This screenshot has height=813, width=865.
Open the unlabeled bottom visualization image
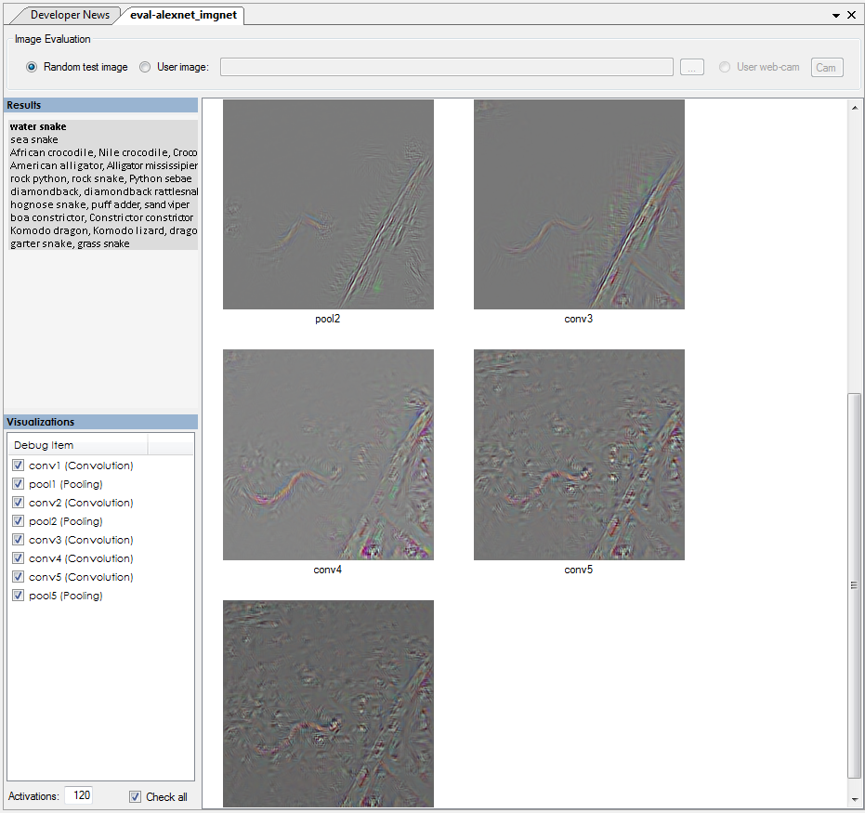pos(328,703)
